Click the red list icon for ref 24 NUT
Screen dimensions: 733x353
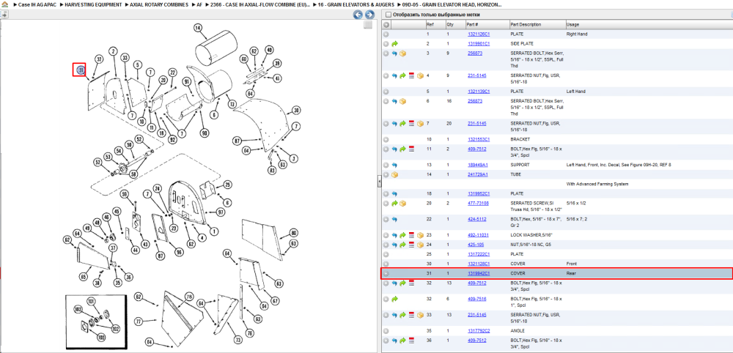(411, 245)
